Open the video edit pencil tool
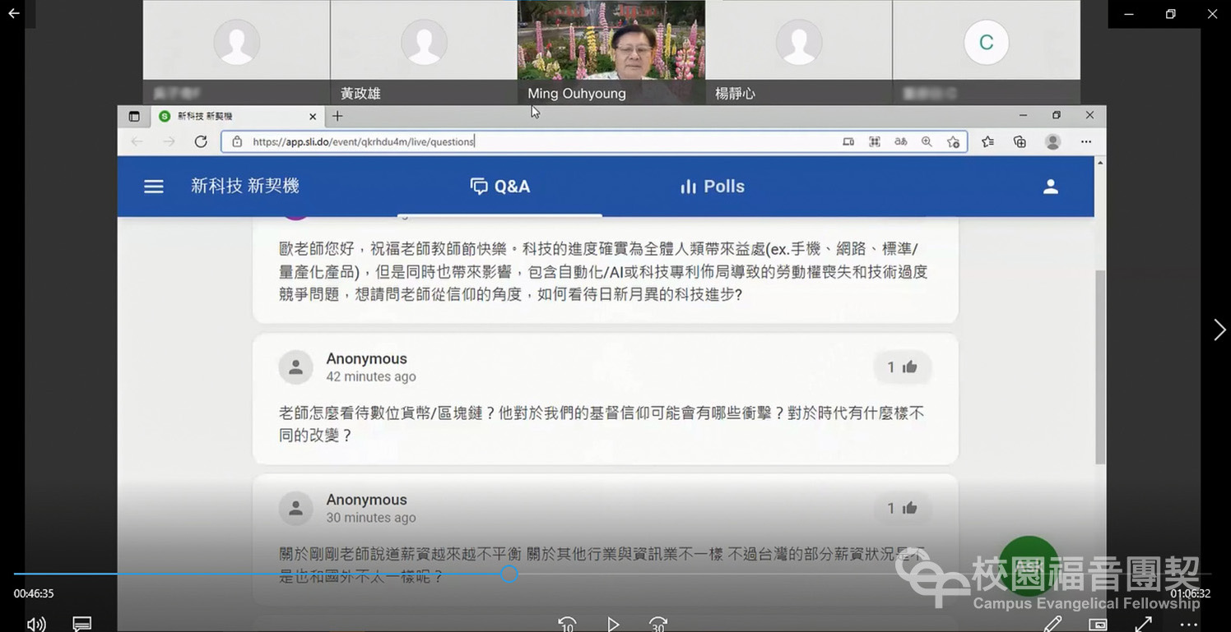The image size is (1231, 632). (1052, 625)
